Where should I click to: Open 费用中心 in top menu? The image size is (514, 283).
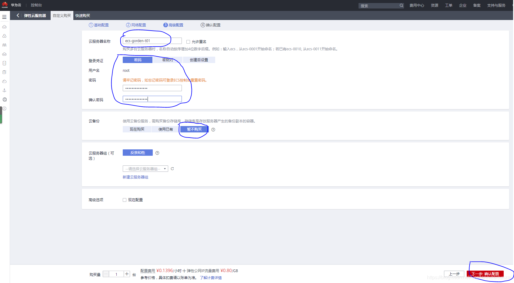tap(417, 5)
